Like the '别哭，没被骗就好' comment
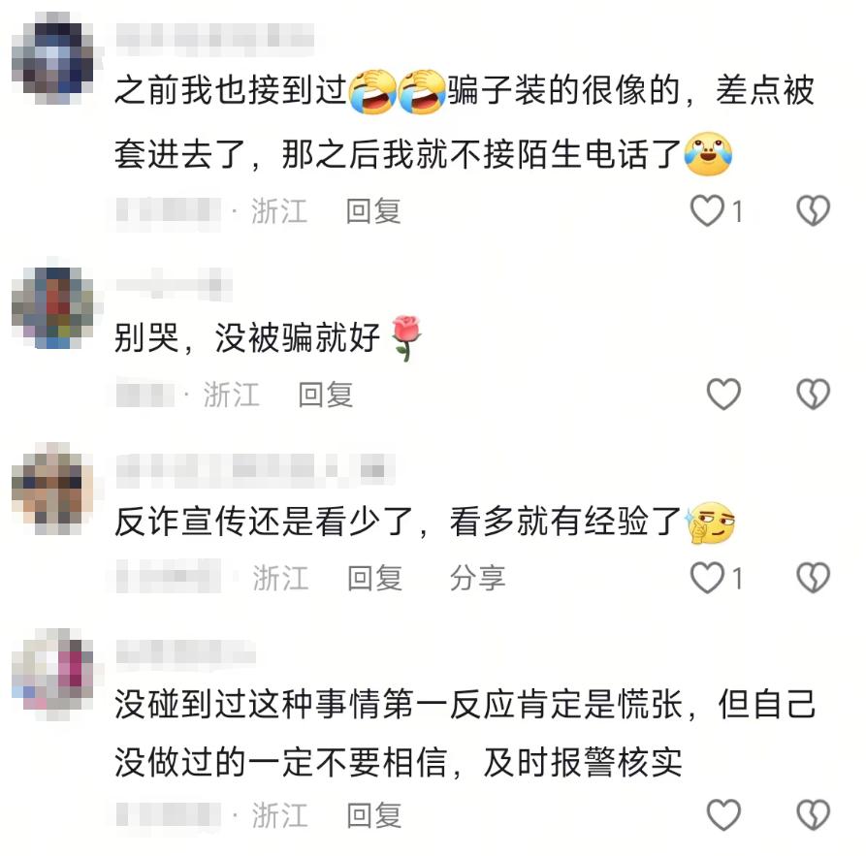 tap(723, 395)
